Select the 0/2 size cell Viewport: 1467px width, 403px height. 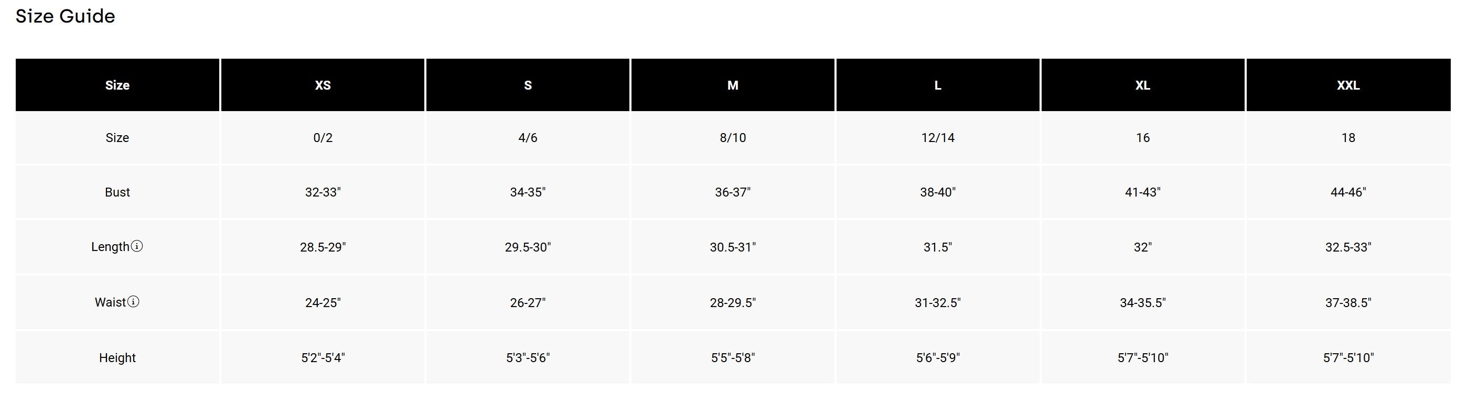(x=323, y=138)
